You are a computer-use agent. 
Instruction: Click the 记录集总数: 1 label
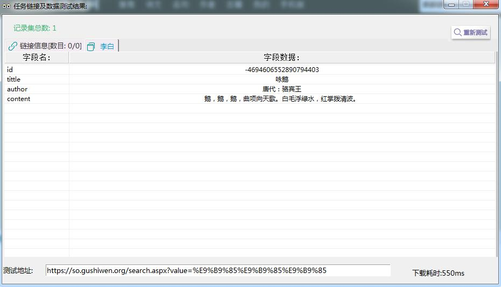pyautogui.click(x=35, y=28)
